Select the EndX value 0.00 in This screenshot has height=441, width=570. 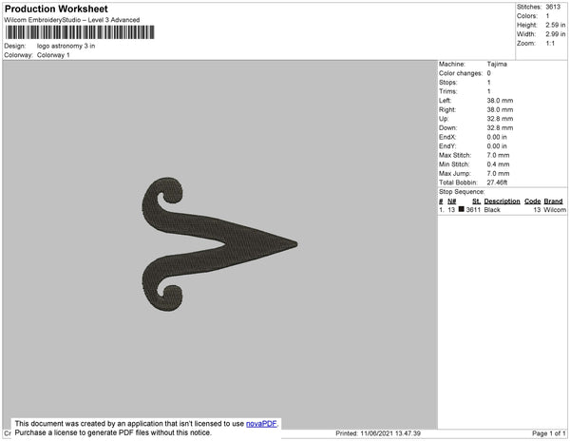(x=497, y=137)
